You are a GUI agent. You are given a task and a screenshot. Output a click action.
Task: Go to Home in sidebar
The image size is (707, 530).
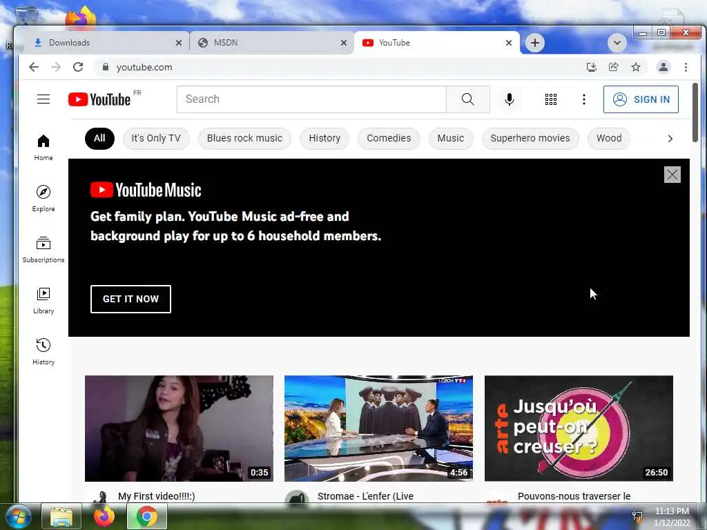coord(43,148)
